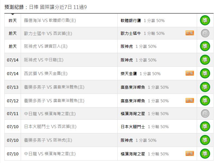
Task: Click green 準 icon for 阪神虎 VS 讀賣巨人
Action: click(205, 46)
